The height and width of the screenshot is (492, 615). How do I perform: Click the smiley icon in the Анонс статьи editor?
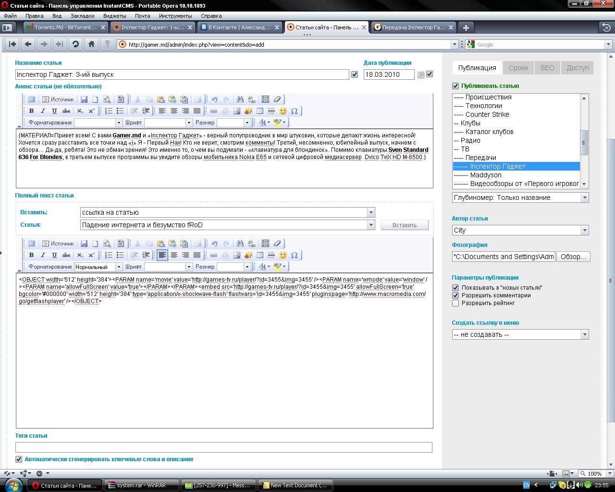coord(283,111)
